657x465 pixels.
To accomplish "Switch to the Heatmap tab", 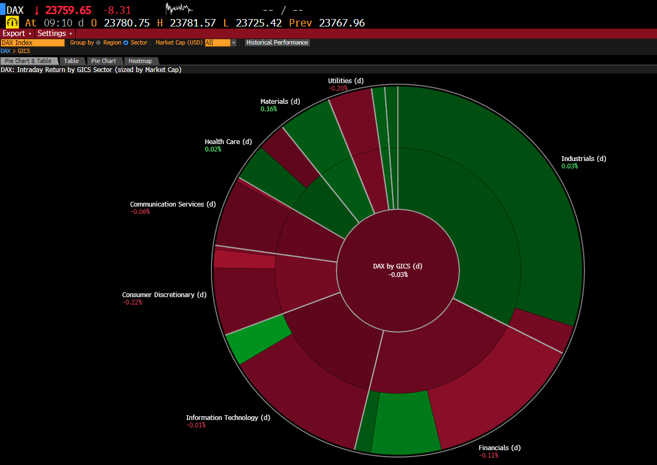I will click(x=140, y=61).
